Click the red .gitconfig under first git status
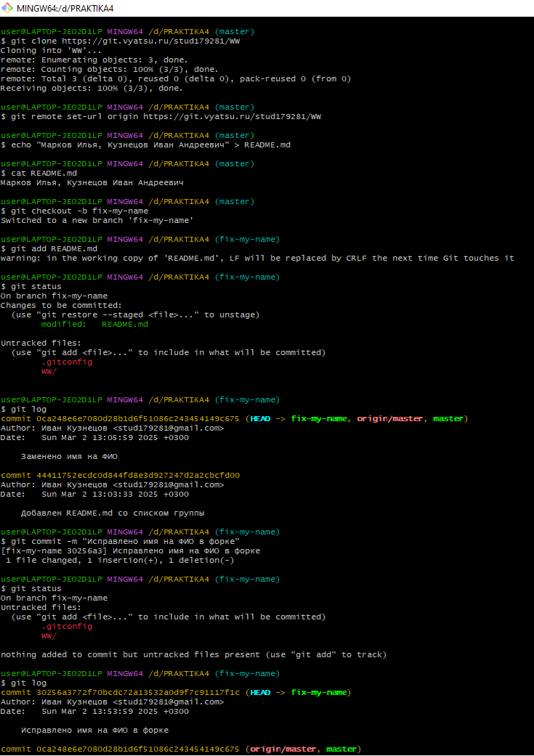Image resolution: width=534 pixels, height=756 pixels. [67, 362]
